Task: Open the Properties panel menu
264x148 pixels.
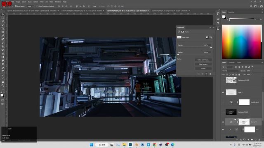Action: [x=214, y=27]
